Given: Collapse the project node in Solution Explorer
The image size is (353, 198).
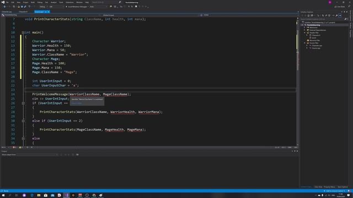Looking at the screenshot, I should (302, 25).
